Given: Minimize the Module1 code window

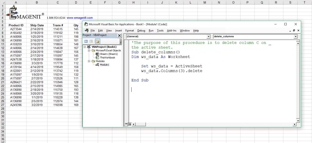Looking at the screenshot, I should pyautogui.click(x=290, y=31).
